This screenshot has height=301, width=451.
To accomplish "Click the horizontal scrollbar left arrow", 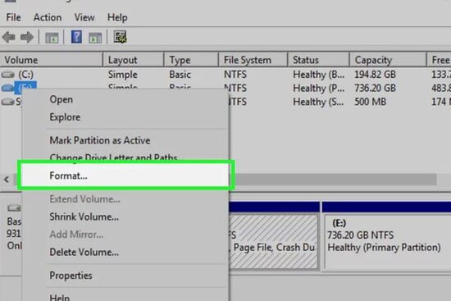I will [x=7, y=180].
